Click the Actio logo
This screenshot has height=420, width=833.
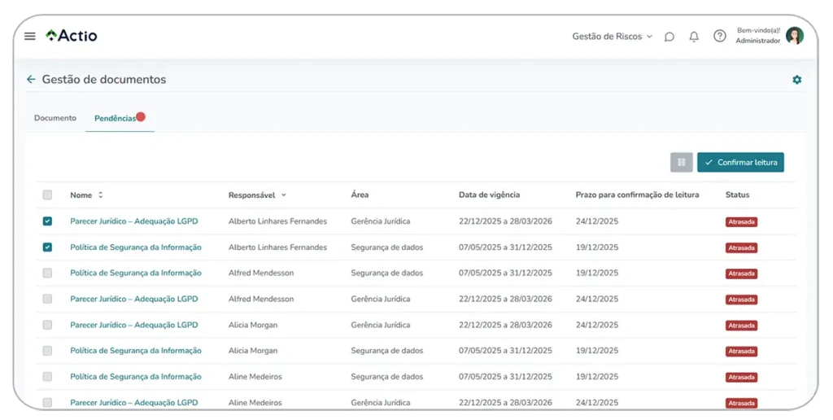[x=72, y=36]
